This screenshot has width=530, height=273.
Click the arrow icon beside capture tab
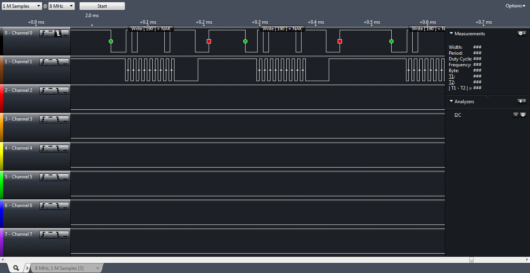(27, 268)
